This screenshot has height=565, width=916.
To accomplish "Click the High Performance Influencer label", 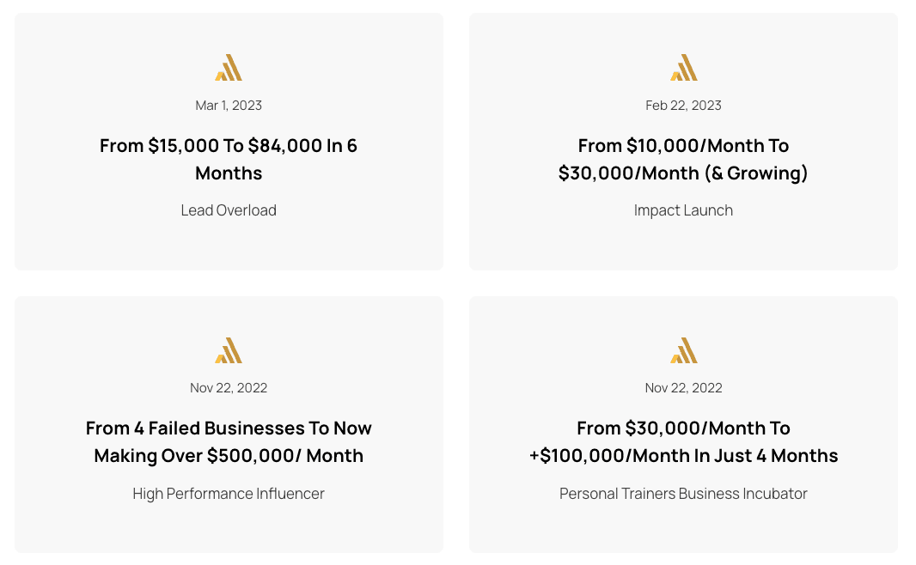I will (x=229, y=493).
